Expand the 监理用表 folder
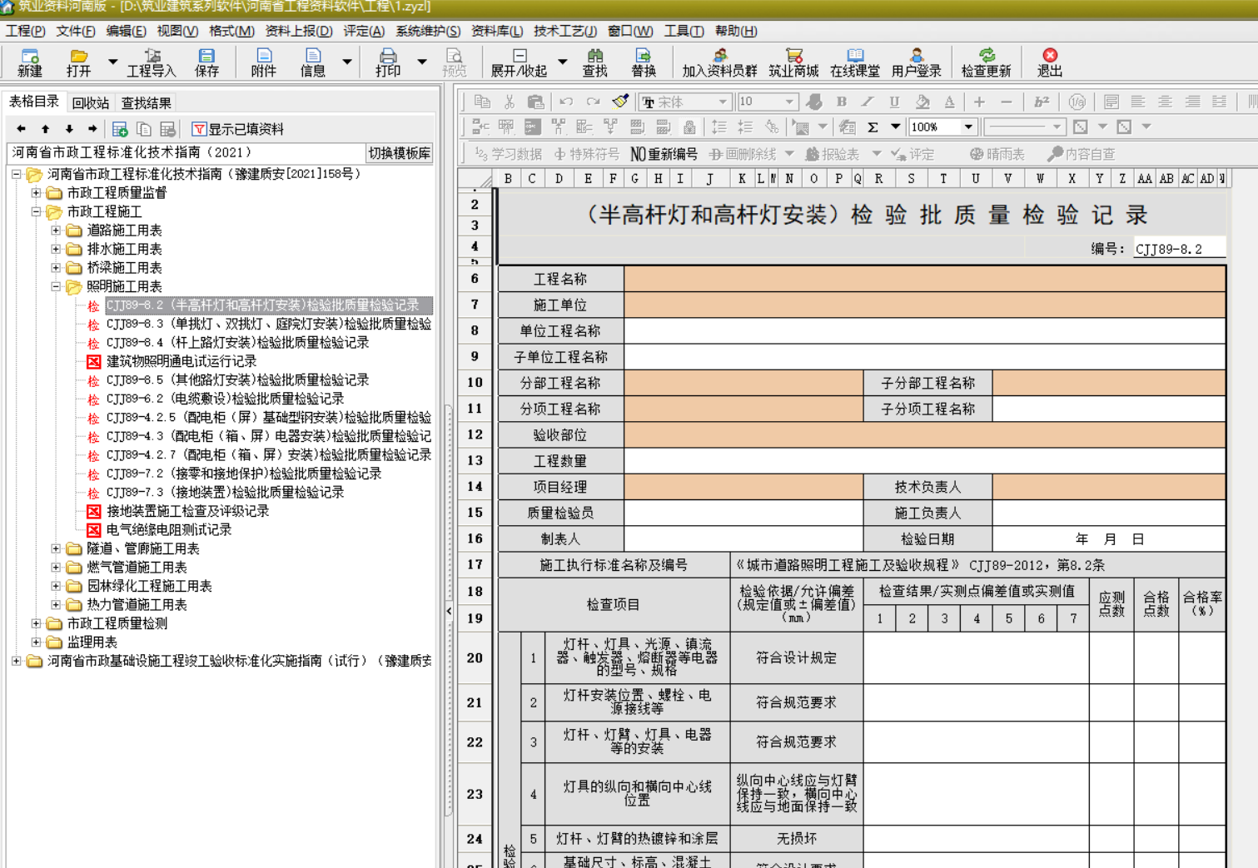Viewport: 1258px width, 868px height. (x=36, y=642)
